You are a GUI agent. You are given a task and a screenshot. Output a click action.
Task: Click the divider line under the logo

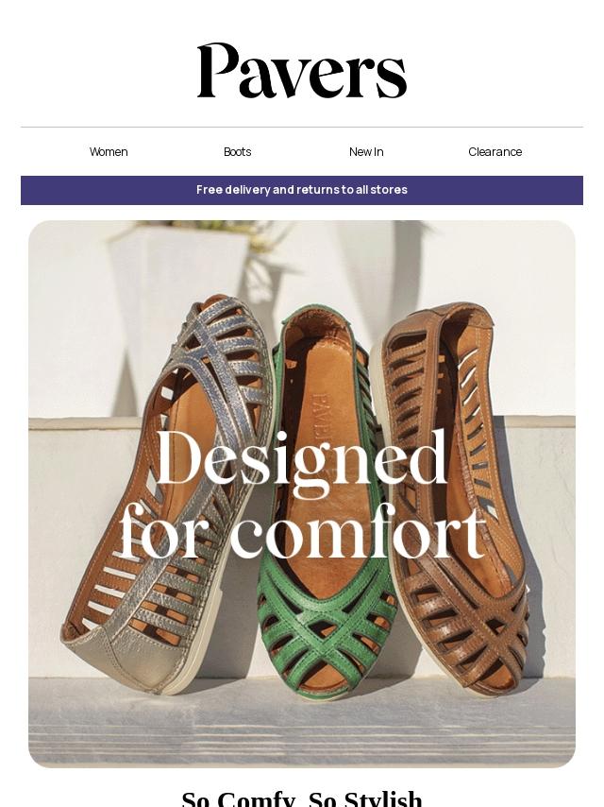point(302,128)
